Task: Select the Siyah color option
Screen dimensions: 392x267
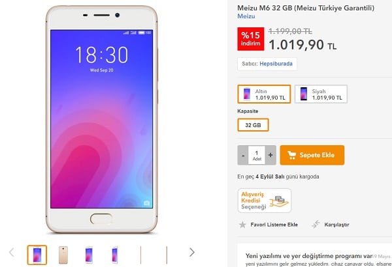Action: (321, 94)
